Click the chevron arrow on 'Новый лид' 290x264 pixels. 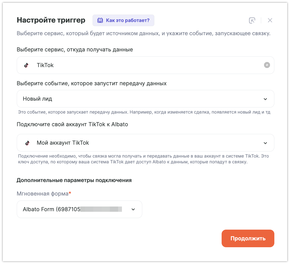coord(265,99)
